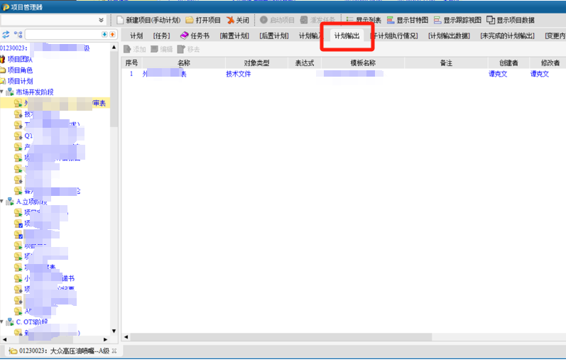Switch to the [任务] tab

[161, 35]
